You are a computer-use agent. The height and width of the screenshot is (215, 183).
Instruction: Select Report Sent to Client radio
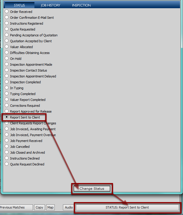tap(6, 117)
